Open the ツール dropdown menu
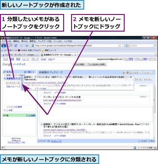The image size is (158, 164). pyautogui.click(x=147, y=72)
